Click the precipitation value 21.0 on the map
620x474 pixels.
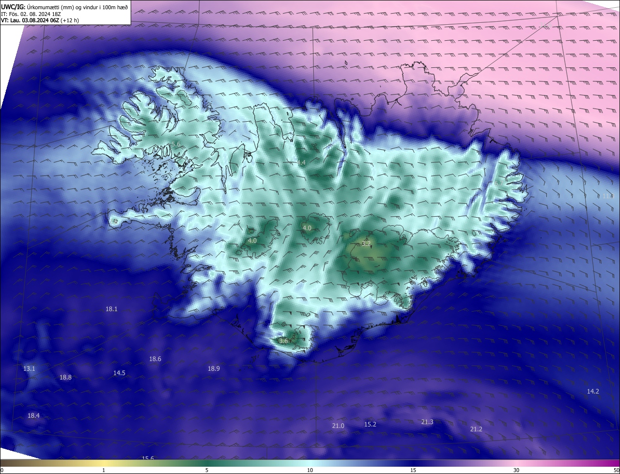[x=338, y=426]
